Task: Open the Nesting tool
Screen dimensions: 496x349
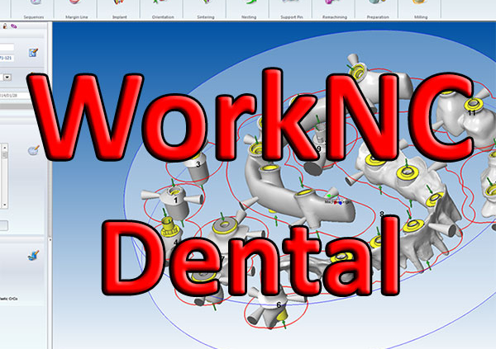Action: [249, 9]
